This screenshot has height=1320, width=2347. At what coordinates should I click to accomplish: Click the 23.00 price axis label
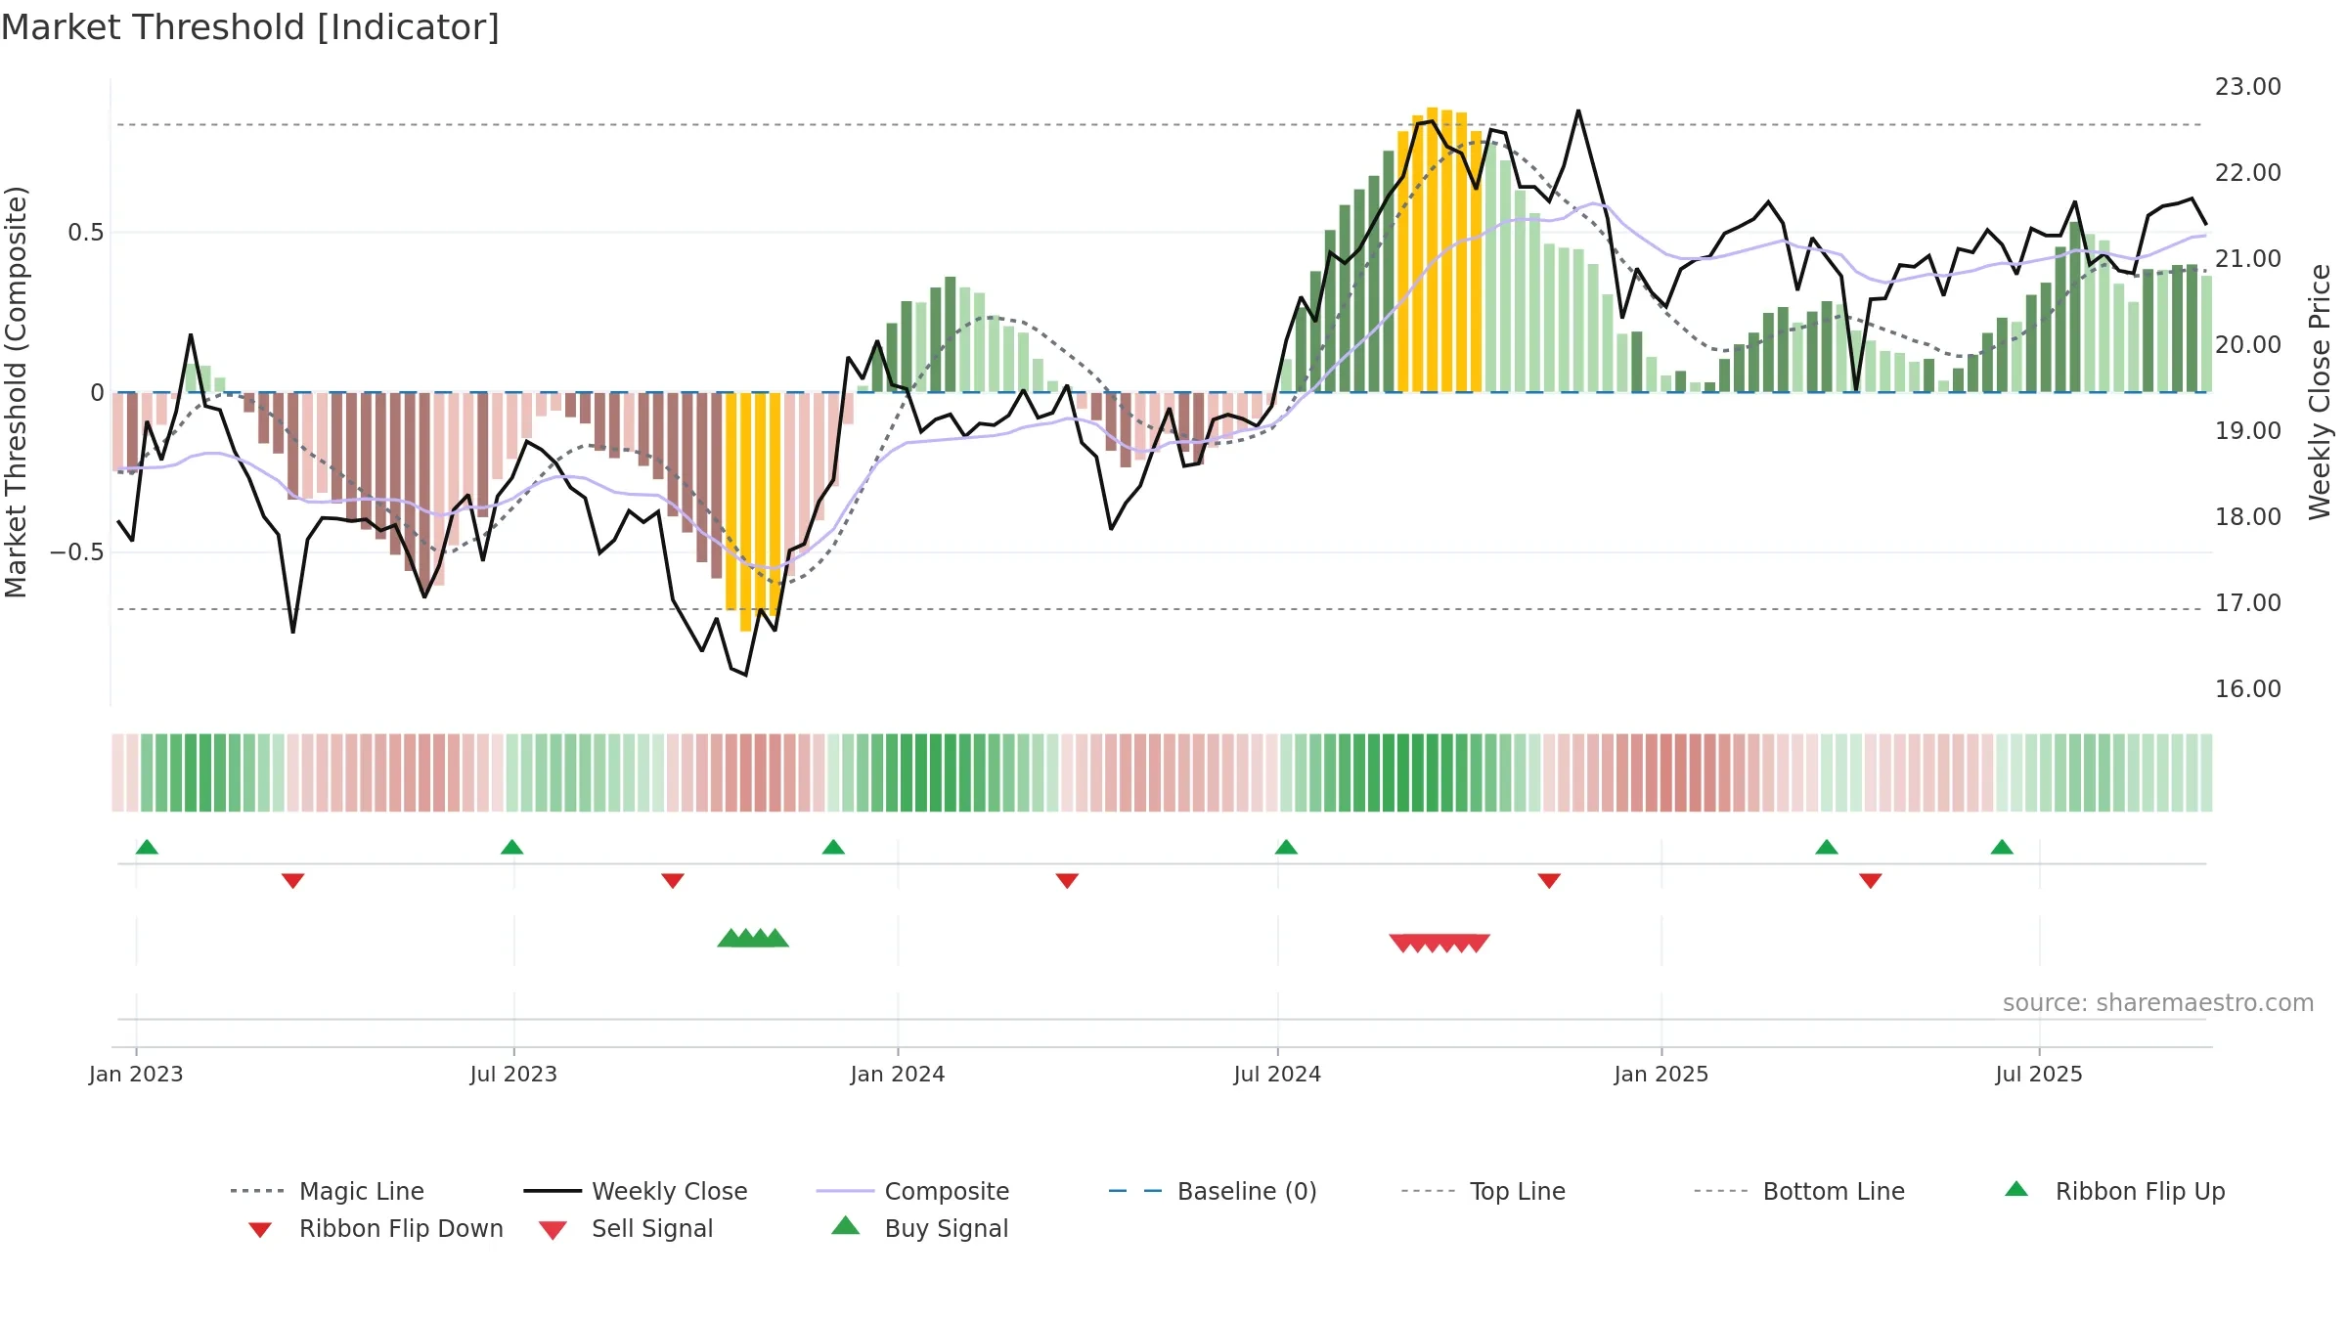pos(2248,87)
